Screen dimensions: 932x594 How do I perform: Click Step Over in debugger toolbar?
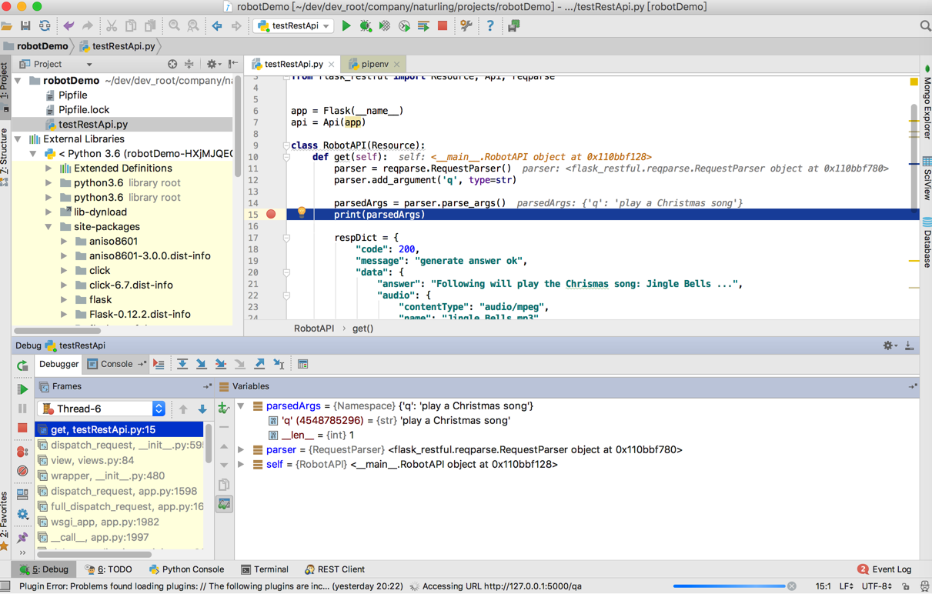(x=182, y=365)
